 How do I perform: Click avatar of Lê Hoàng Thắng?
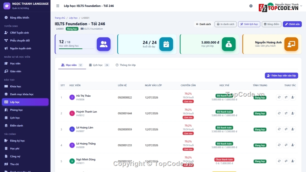click(x=72, y=145)
